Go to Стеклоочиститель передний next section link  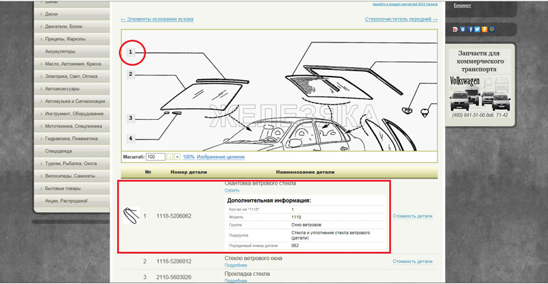click(401, 19)
